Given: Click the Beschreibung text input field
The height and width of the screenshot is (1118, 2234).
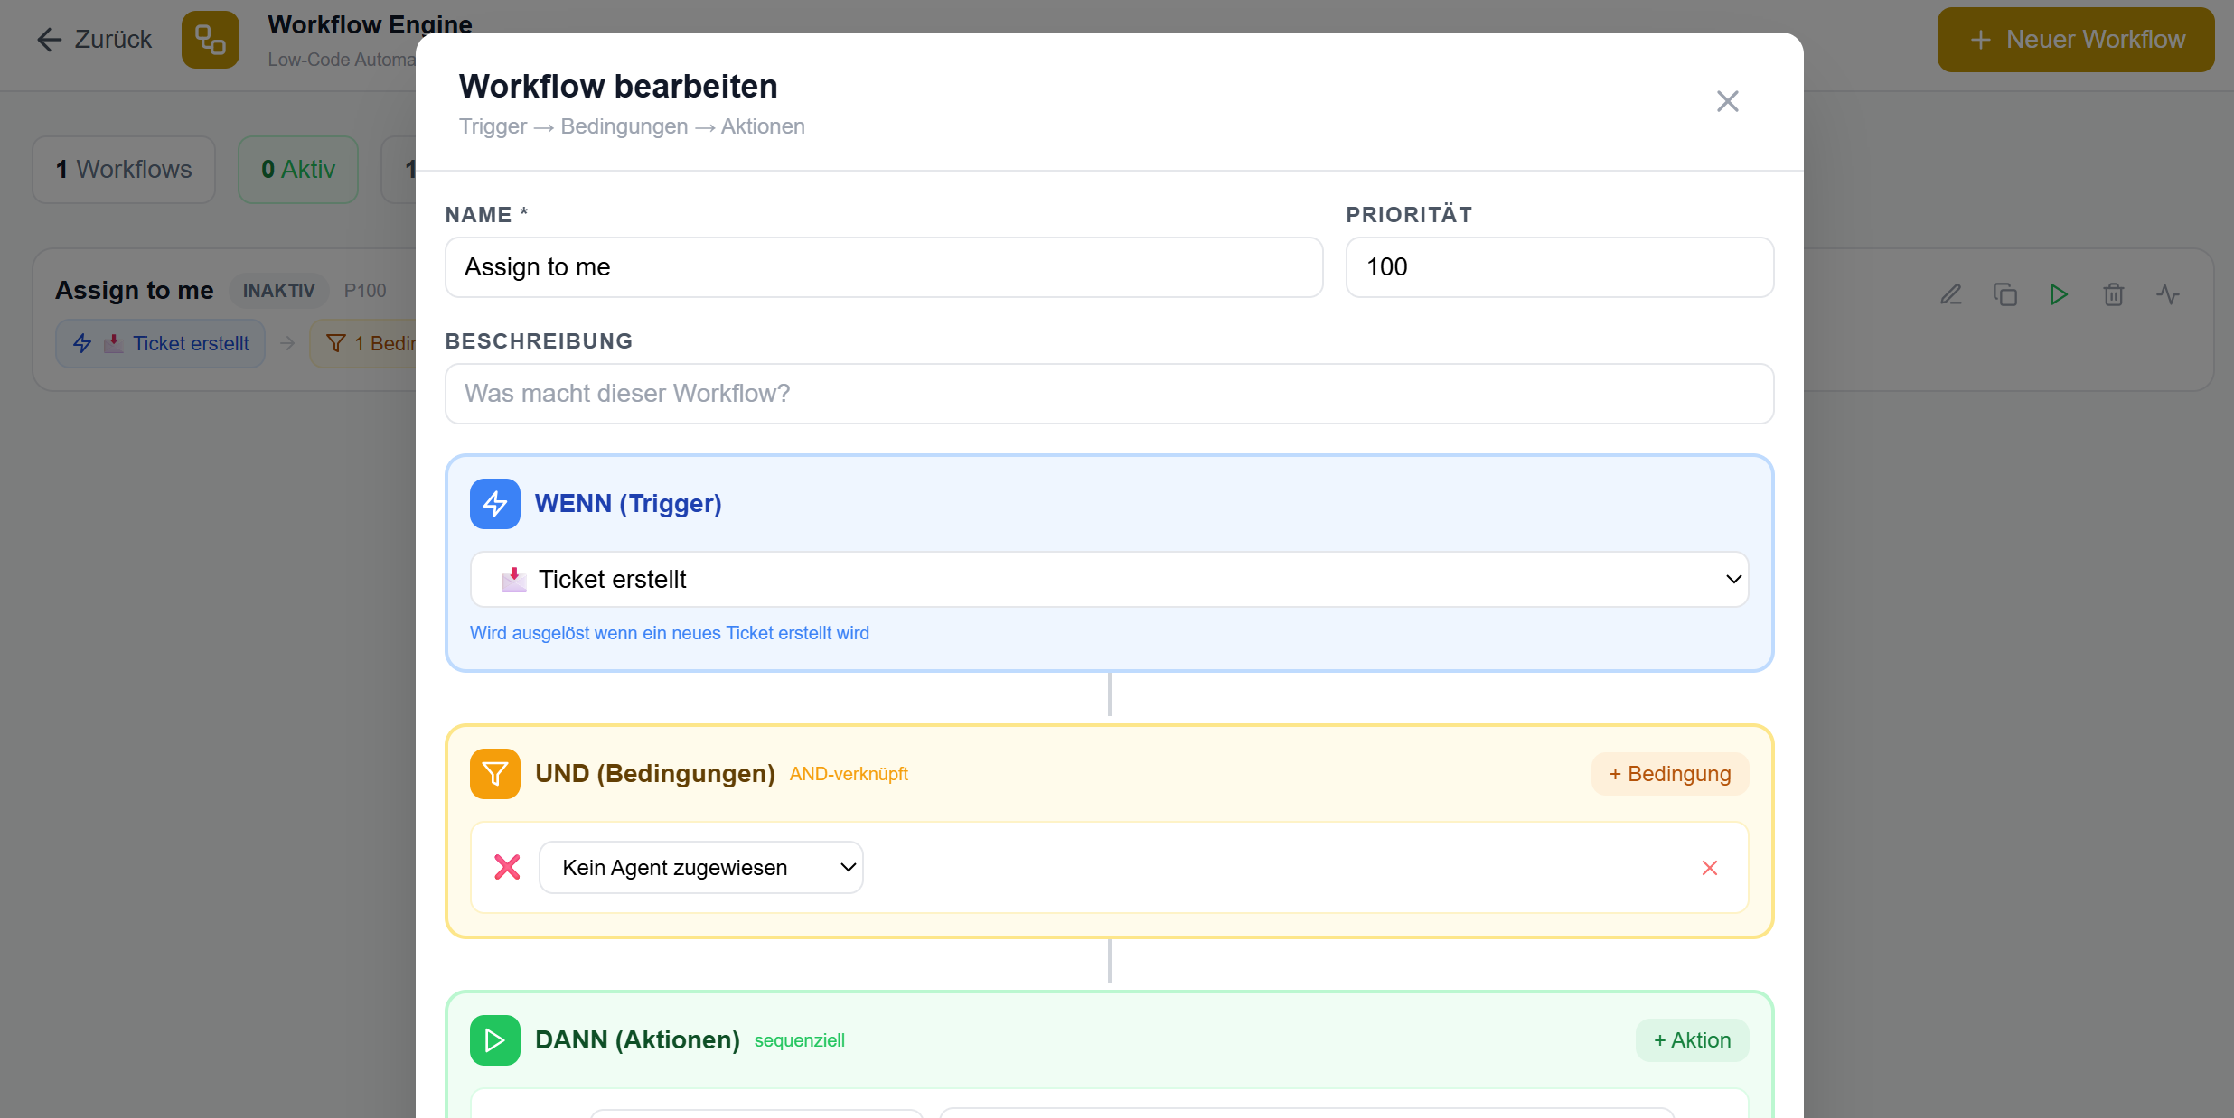Looking at the screenshot, I should click(1108, 394).
